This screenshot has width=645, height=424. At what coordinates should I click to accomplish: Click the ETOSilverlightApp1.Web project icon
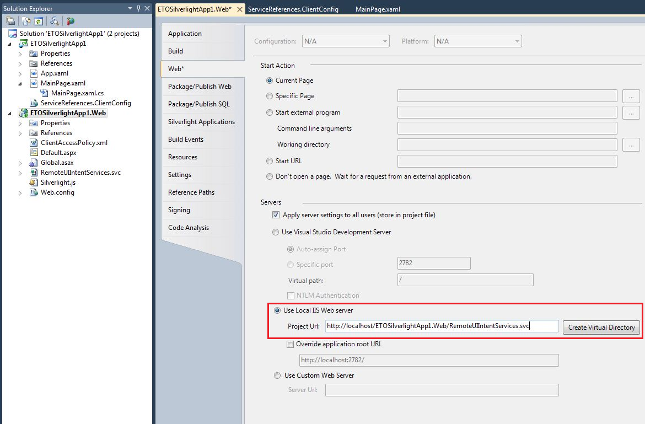(24, 113)
